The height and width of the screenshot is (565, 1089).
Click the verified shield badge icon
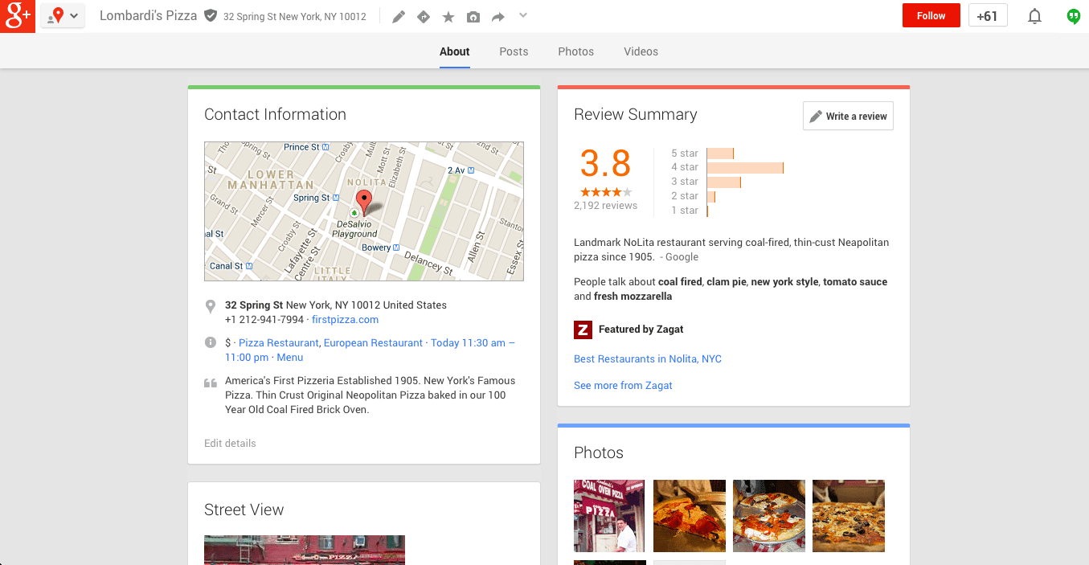tap(211, 15)
